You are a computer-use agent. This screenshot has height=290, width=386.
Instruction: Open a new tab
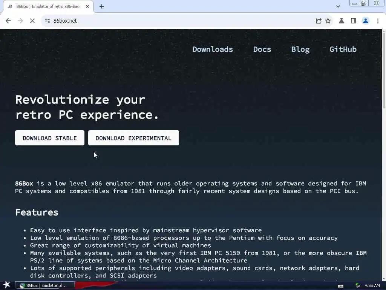[102, 7]
